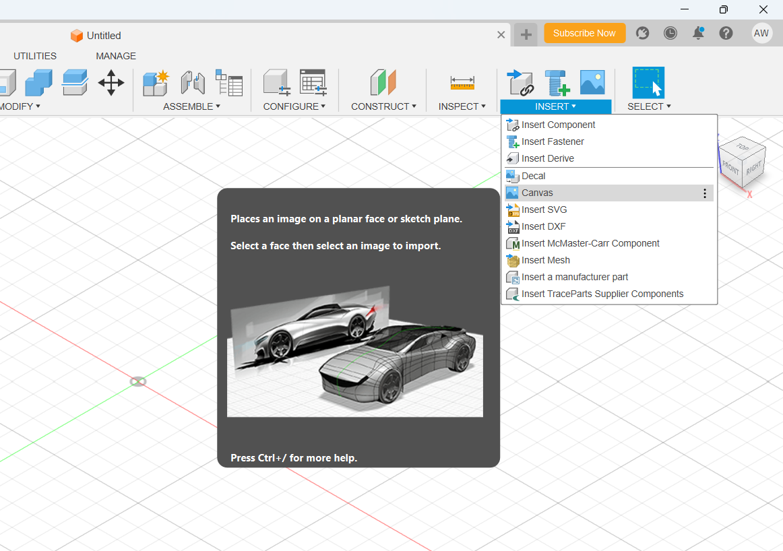Choose Canvas from the Insert menu
The height and width of the screenshot is (551, 783).
[x=609, y=193]
